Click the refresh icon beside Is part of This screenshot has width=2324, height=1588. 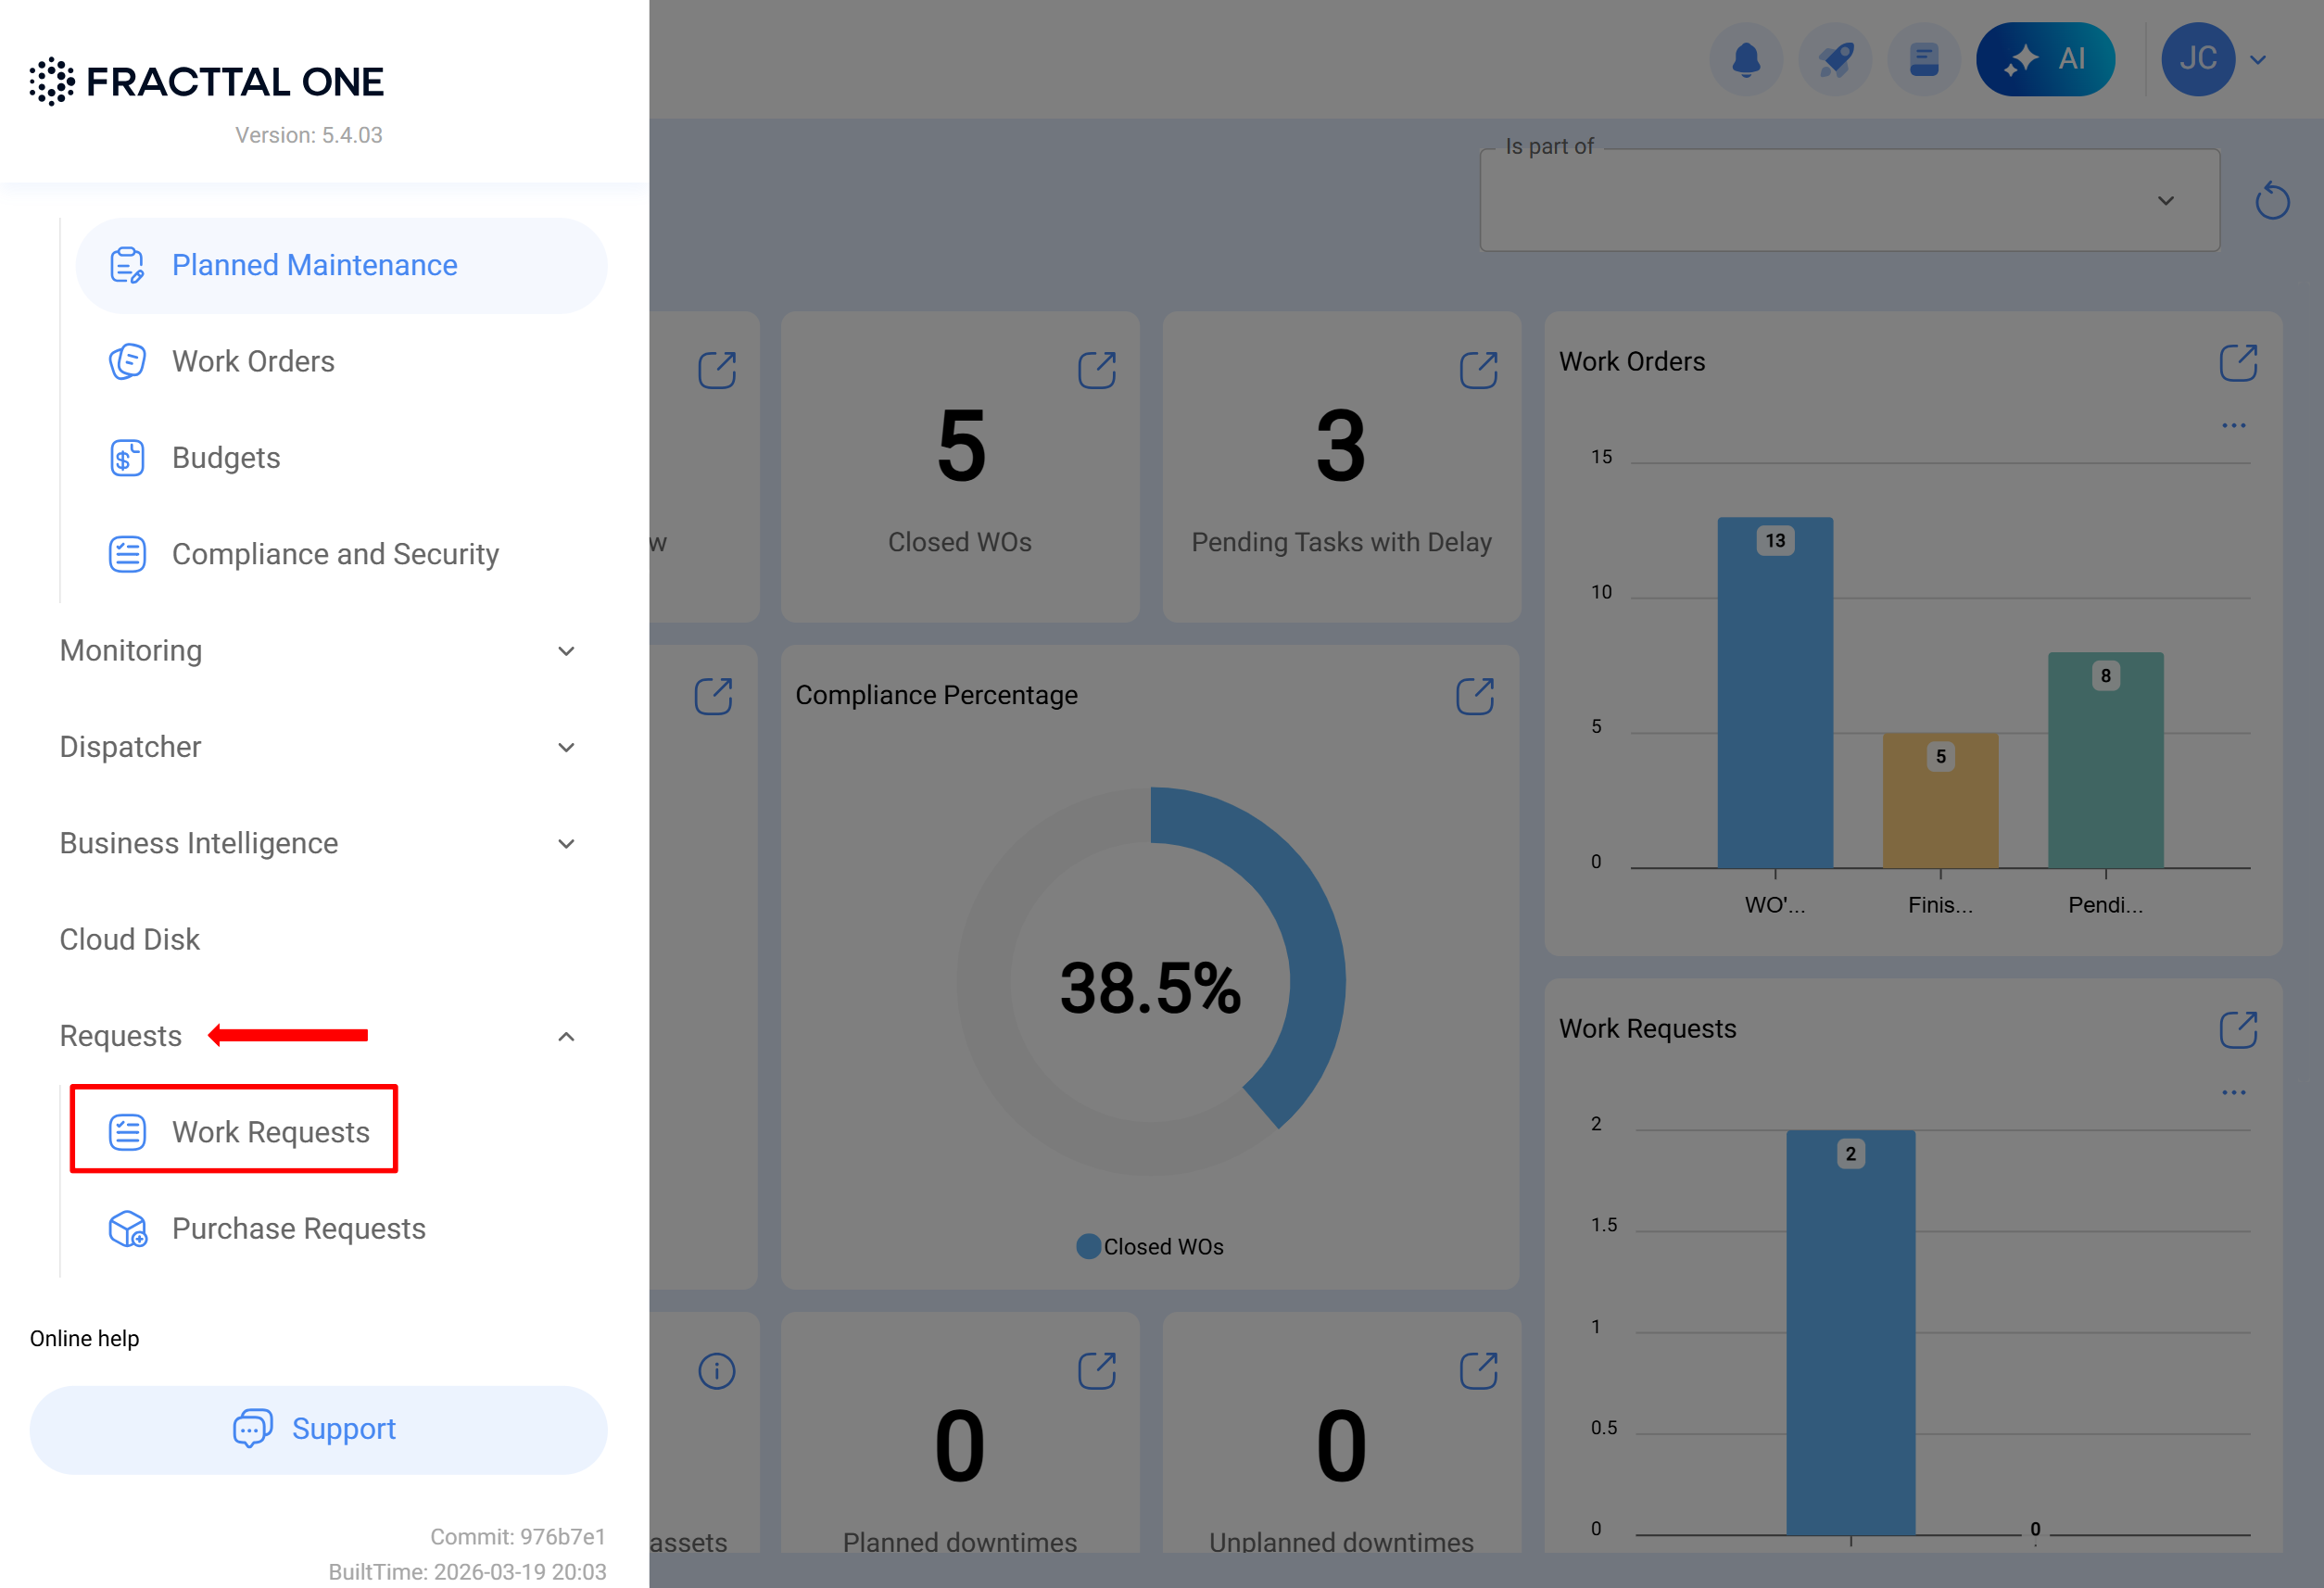2272,200
